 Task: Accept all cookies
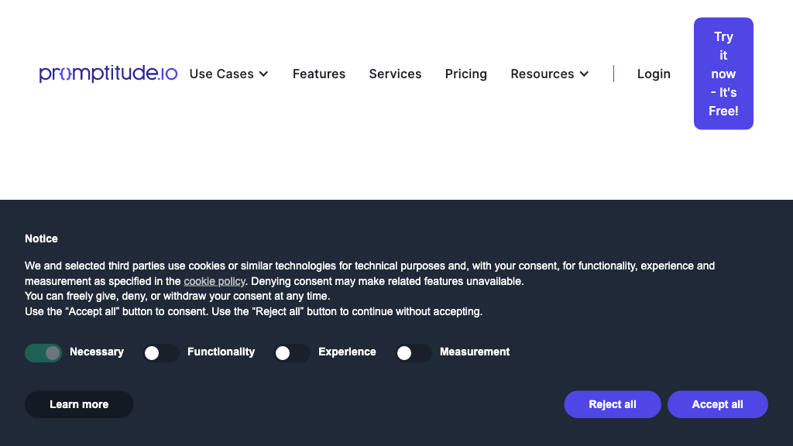717,404
